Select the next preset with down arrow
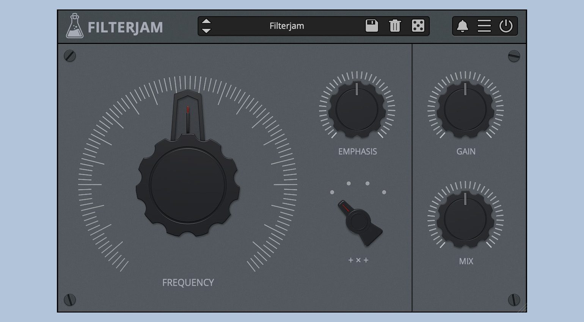 click(206, 31)
